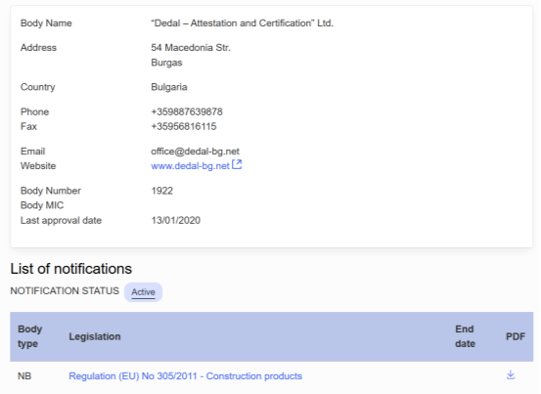Select the body name Dedal Attestation text
This screenshot has width=541, height=394.
click(x=243, y=23)
